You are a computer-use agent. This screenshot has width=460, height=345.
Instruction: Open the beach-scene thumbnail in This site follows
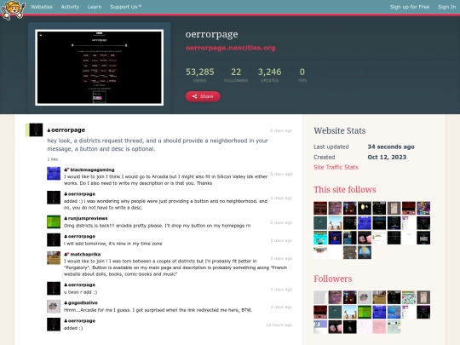coord(335,223)
